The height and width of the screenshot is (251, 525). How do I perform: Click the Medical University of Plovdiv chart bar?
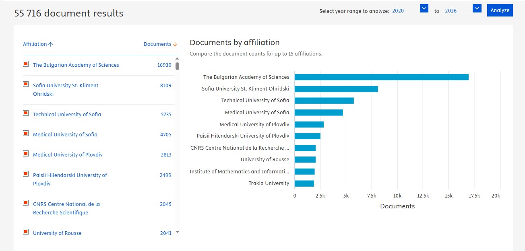[309, 124]
